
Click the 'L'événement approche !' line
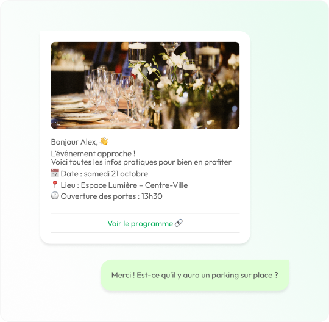tap(93, 154)
